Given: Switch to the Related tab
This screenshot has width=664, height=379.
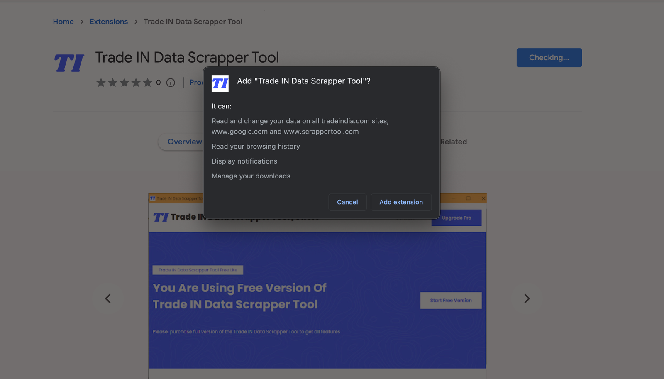Looking at the screenshot, I should tap(454, 142).
